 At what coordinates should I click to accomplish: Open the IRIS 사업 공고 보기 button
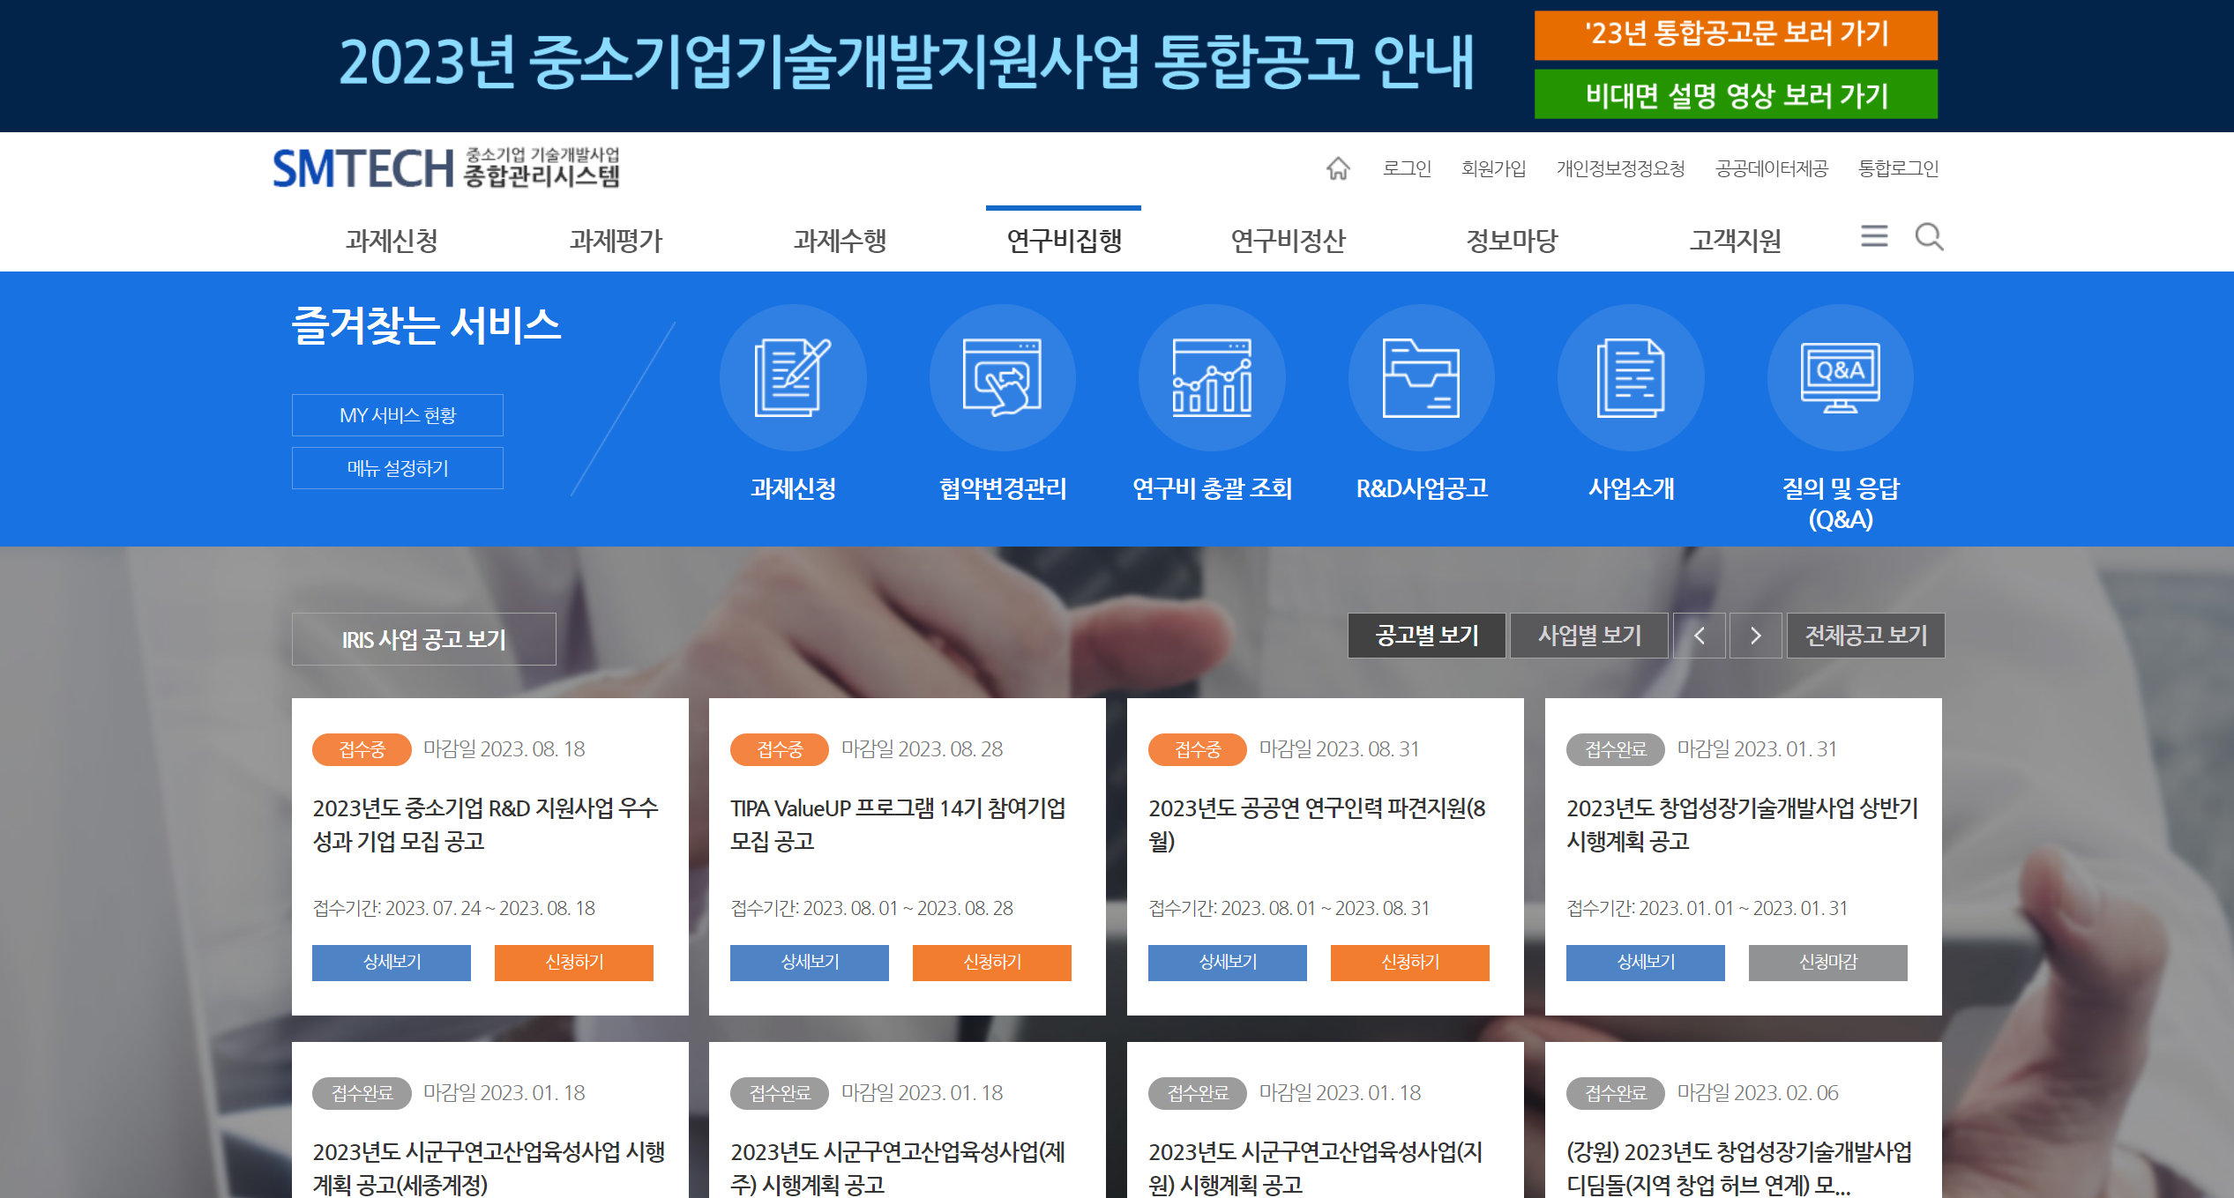coord(423,639)
